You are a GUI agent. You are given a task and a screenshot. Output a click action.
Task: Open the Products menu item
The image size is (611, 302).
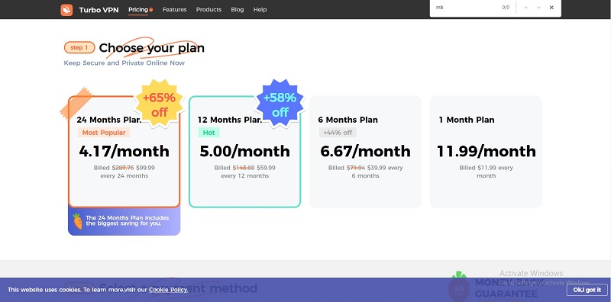coord(209,9)
